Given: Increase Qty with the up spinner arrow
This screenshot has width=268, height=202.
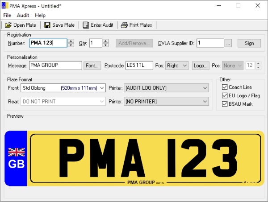Looking at the screenshot, I should (x=105, y=41).
